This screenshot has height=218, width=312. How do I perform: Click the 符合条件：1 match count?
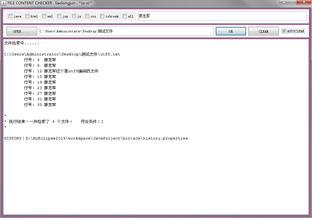click(x=92, y=121)
